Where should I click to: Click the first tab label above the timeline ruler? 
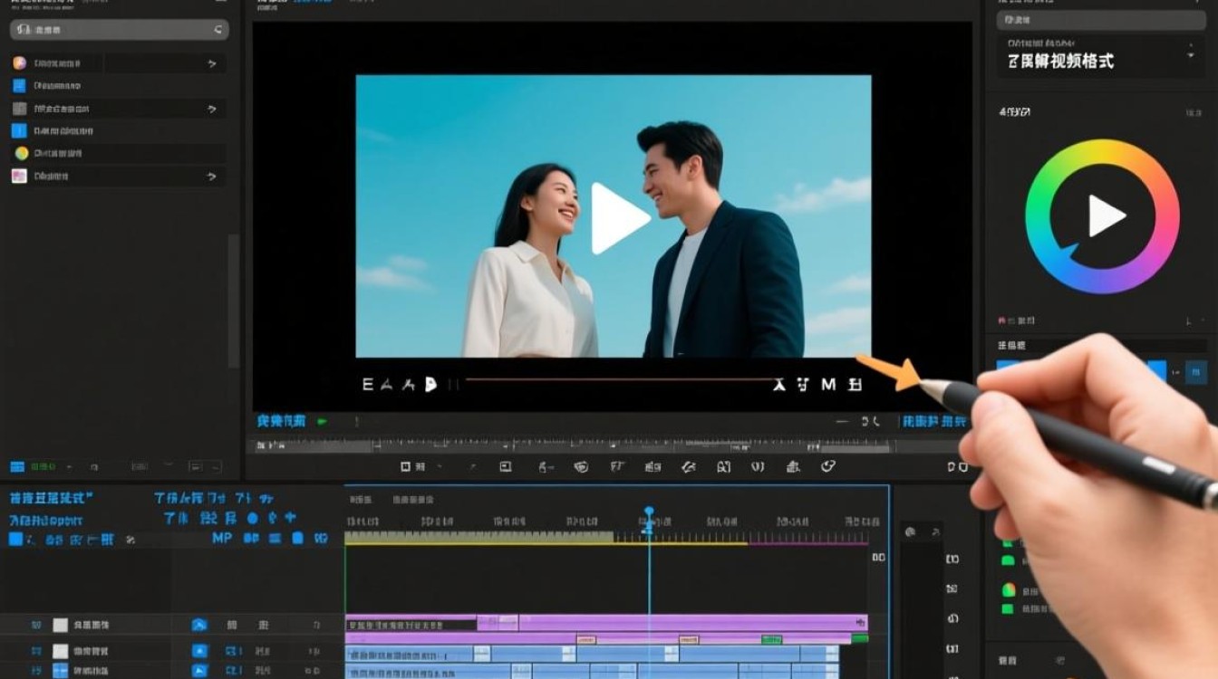tap(361, 499)
